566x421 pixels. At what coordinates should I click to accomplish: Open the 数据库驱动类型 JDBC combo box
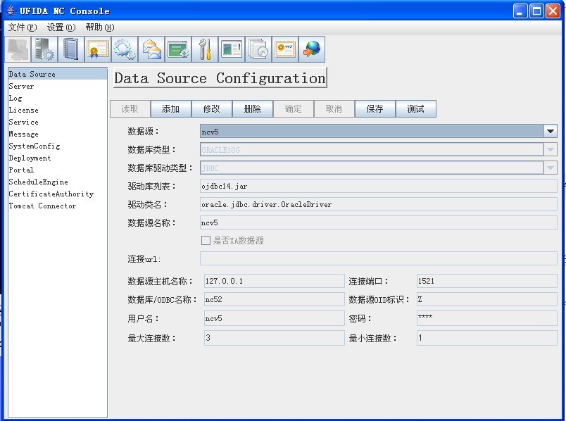[x=378, y=168]
